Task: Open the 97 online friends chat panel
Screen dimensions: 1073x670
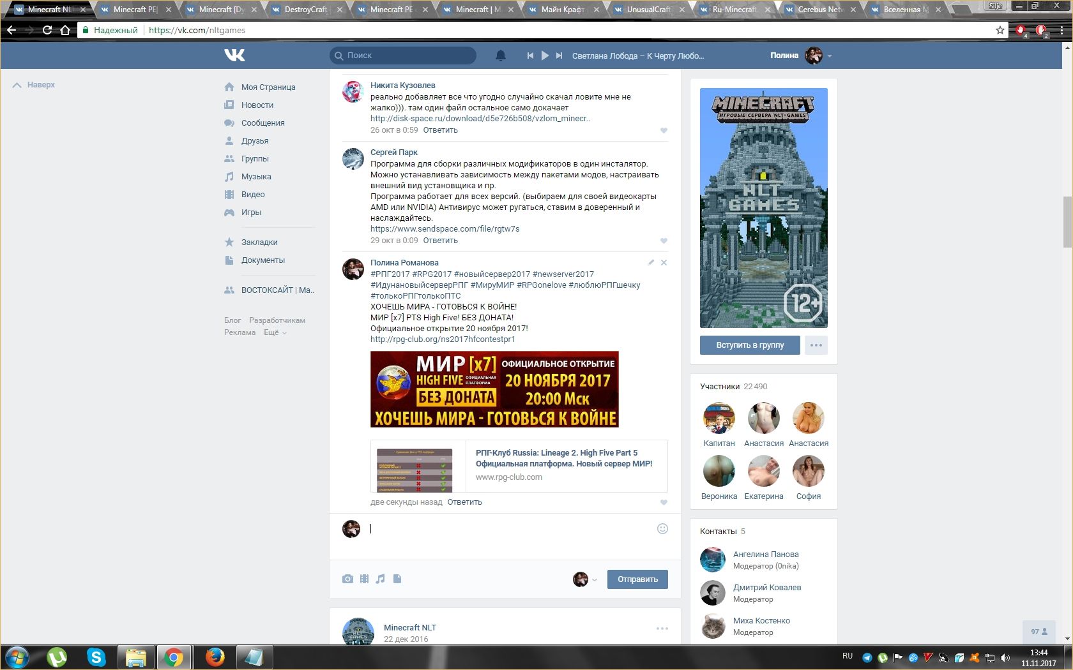Action: tap(1039, 632)
